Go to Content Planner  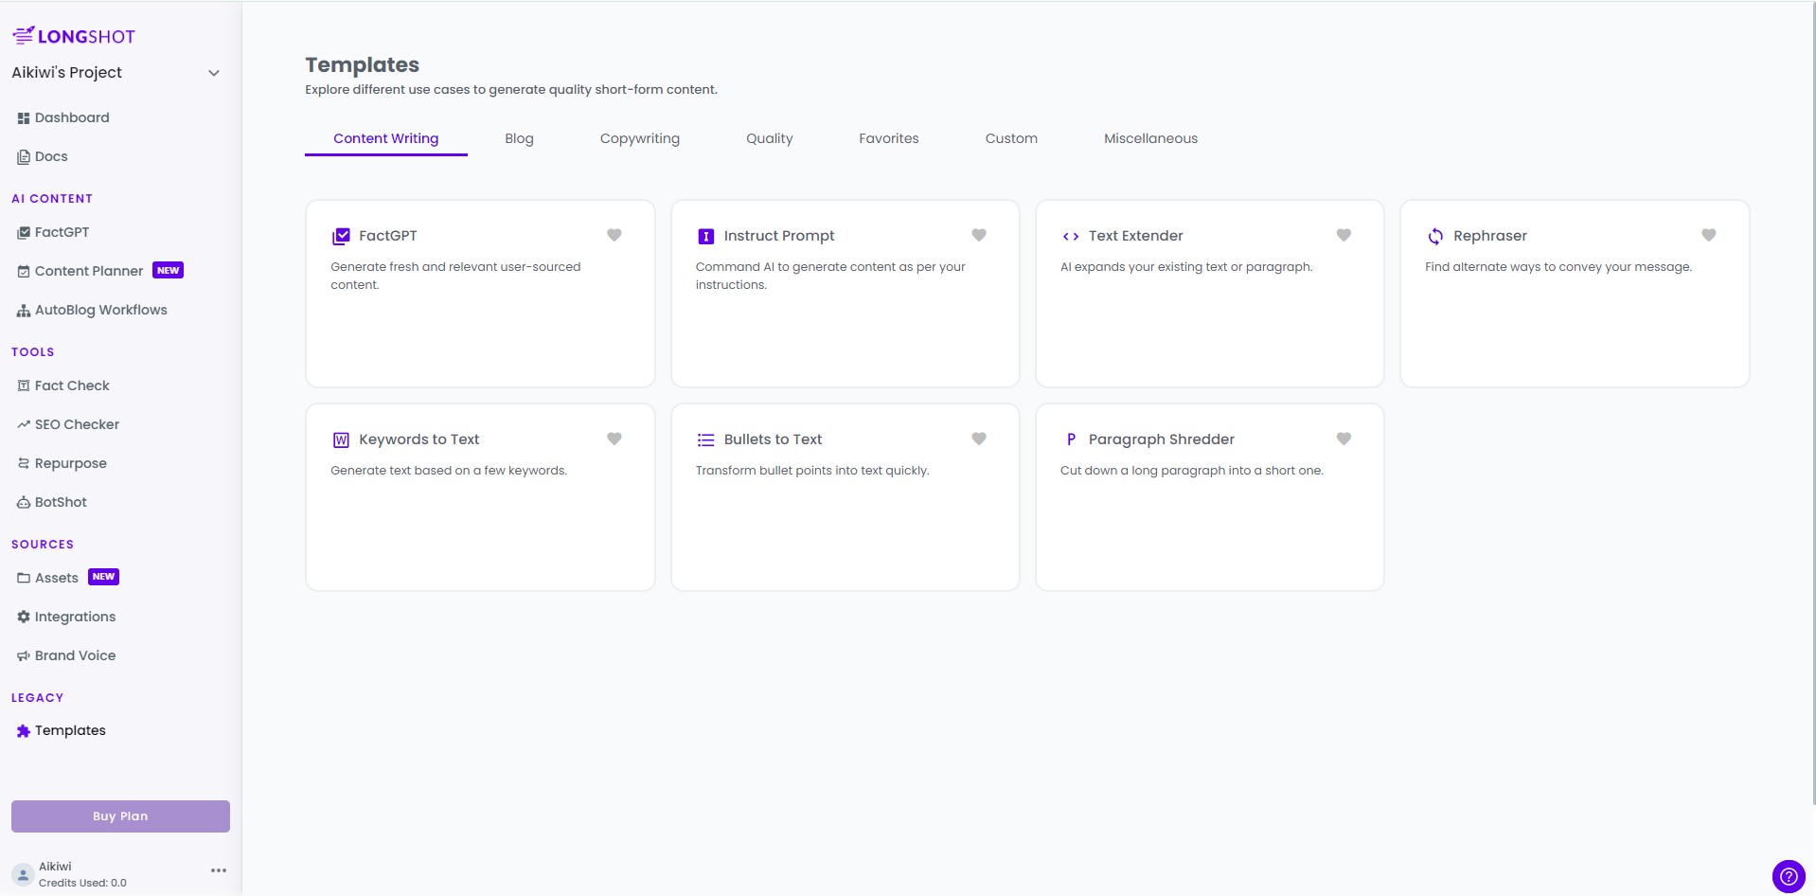tap(89, 272)
